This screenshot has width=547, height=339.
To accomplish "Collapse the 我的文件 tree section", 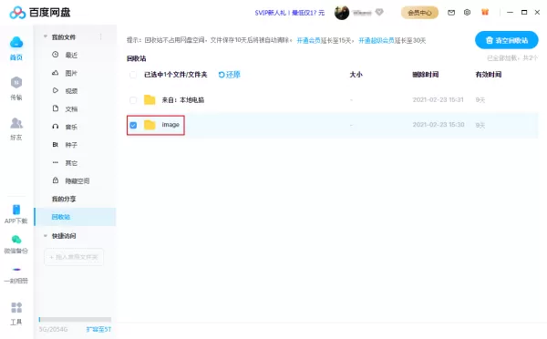I will [46, 36].
